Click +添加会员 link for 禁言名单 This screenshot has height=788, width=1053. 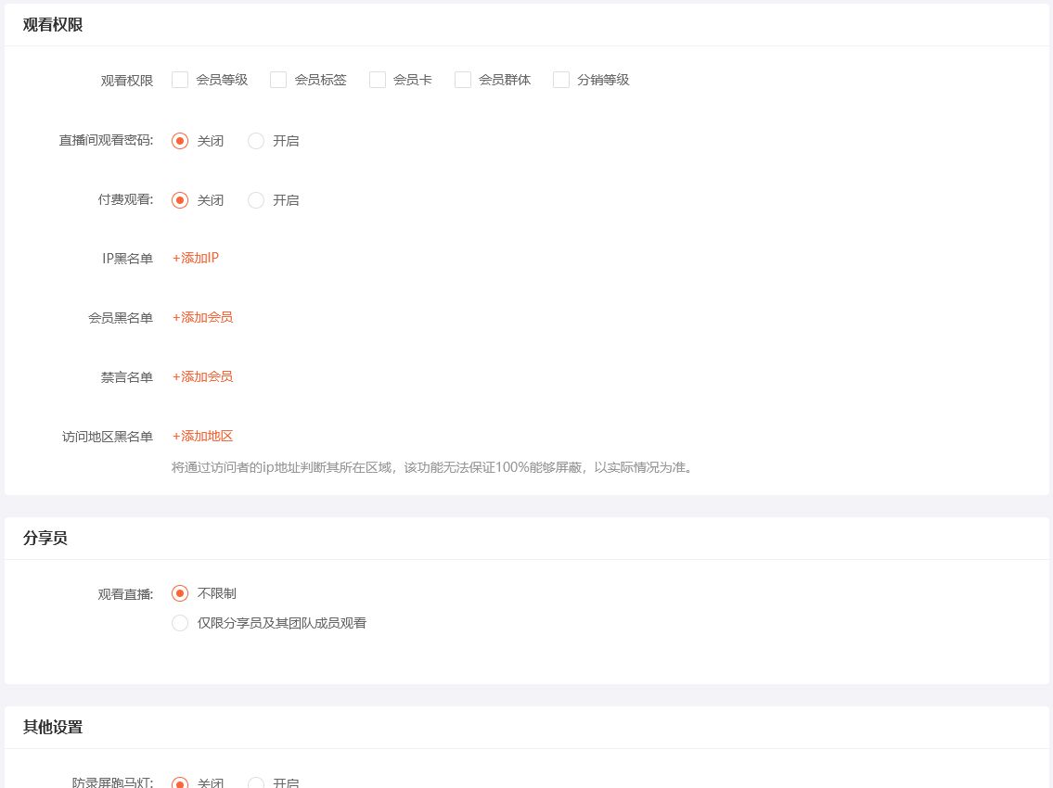click(202, 376)
